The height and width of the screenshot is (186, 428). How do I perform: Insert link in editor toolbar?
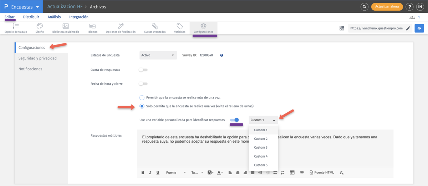[302, 172]
